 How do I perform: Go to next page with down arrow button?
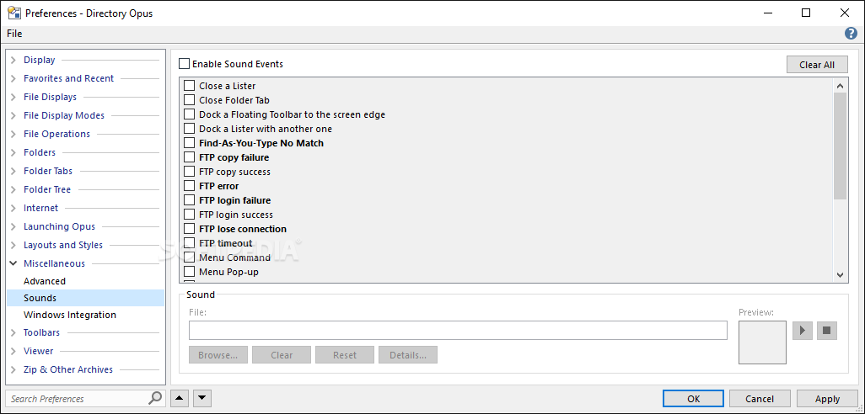[201, 398]
